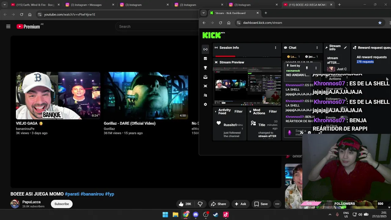Reload the YouTube page
Viewport: 391px width, 220px height.
(x=21, y=14)
